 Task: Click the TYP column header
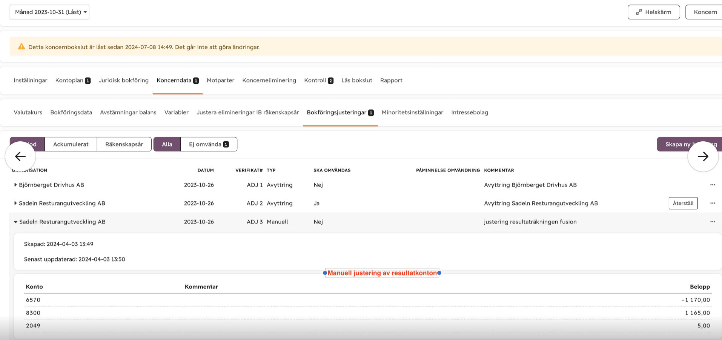click(271, 170)
